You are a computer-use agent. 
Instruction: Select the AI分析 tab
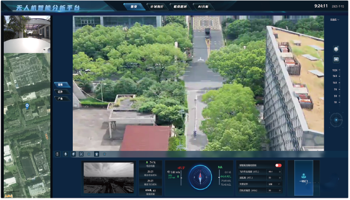203,7
